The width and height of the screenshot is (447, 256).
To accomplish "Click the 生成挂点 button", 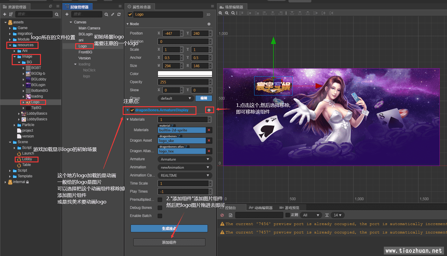I will [169, 228].
